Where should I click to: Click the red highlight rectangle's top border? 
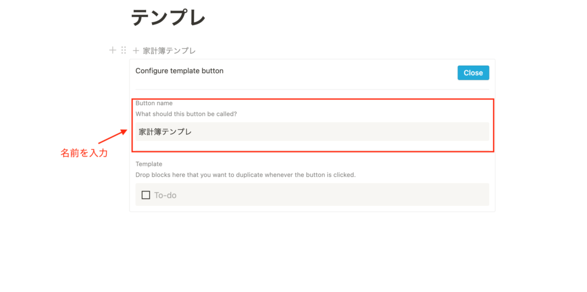pyautogui.click(x=312, y=99)
